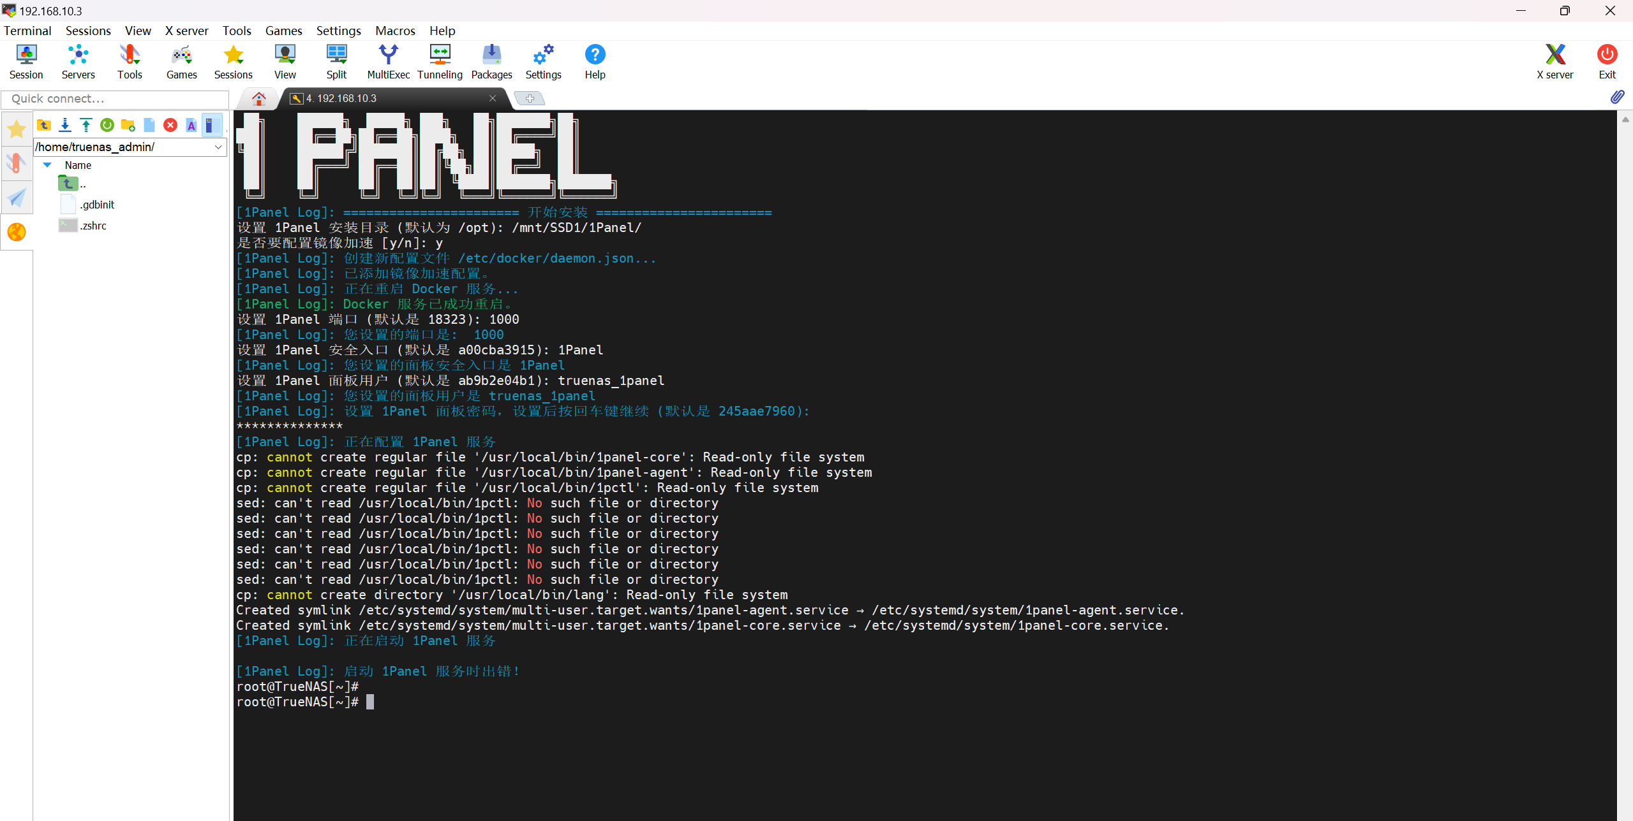
Task: Click the terminal prompt cursor line
Action: [305, 702]
